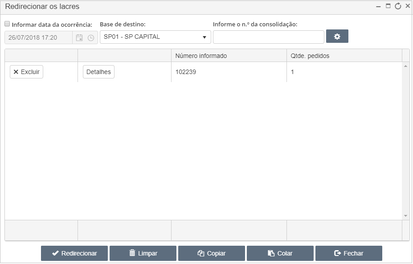Maximize the Redirecionar os lacres window
Screen dimensions: 413x264
click(388, 6)
